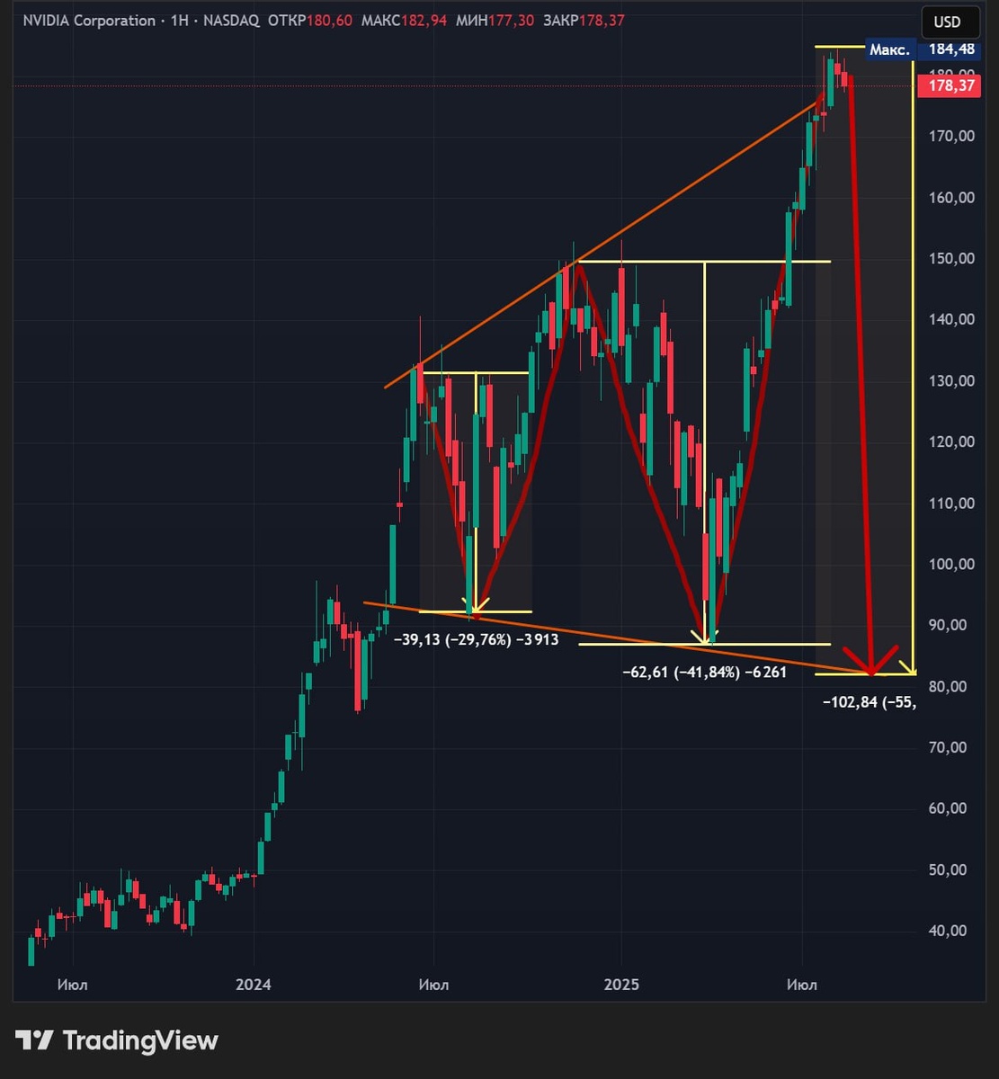Select the МАКС 182,94 high value
This screenshot has width=999, height=1079.
pos(402,21)
